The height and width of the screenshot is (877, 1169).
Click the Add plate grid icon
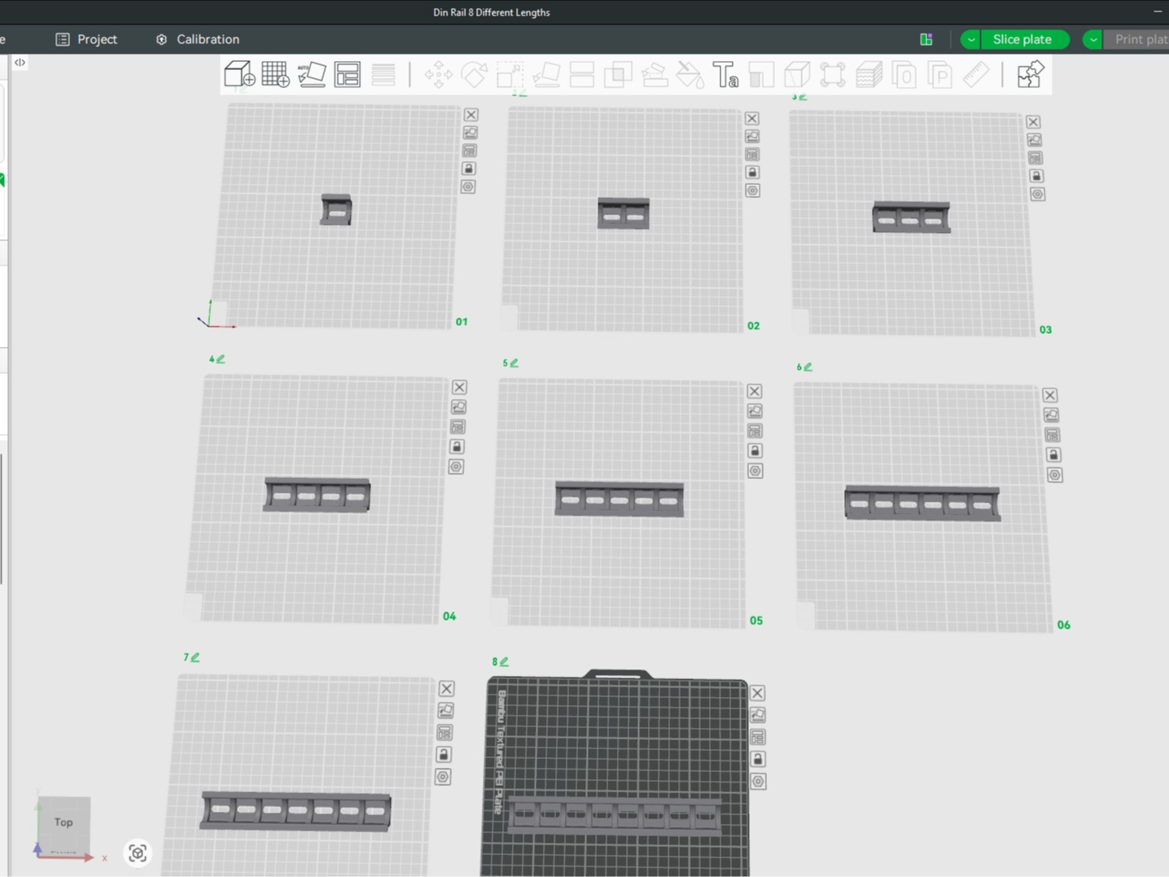click(275, 74)
